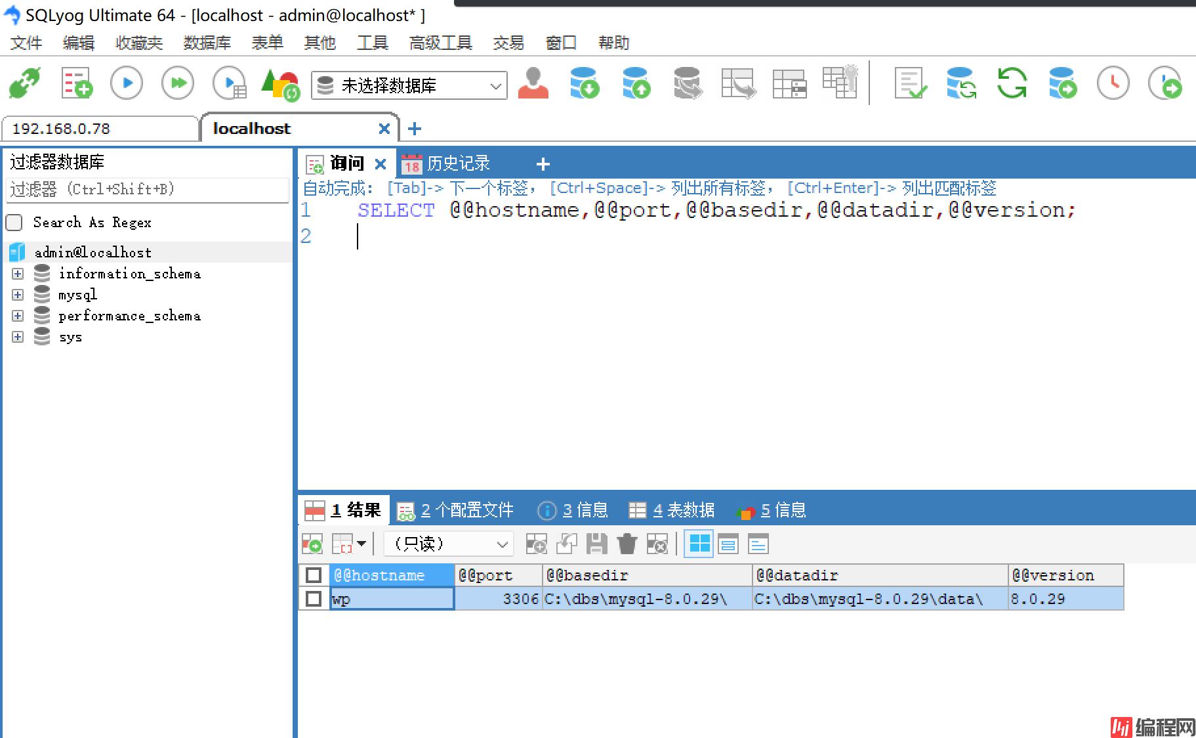Switch to form view in results

tap(728, 544)
